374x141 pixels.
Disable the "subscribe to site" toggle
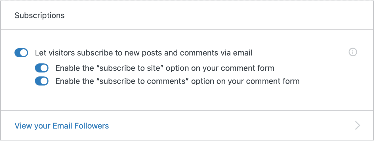[x=42, y=68]
